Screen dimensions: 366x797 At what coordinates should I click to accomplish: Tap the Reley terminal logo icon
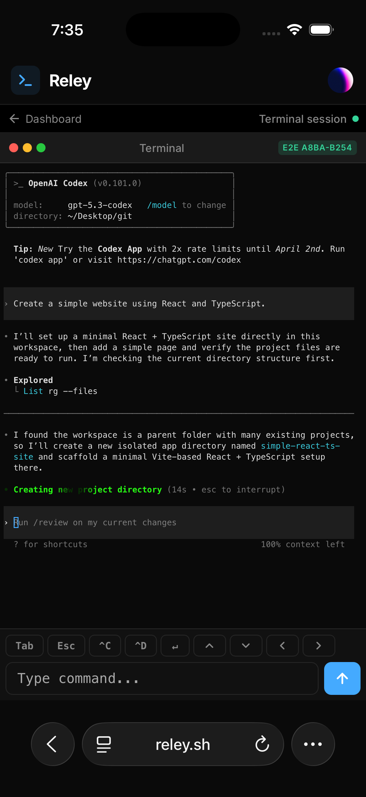(x=25, y=80)
